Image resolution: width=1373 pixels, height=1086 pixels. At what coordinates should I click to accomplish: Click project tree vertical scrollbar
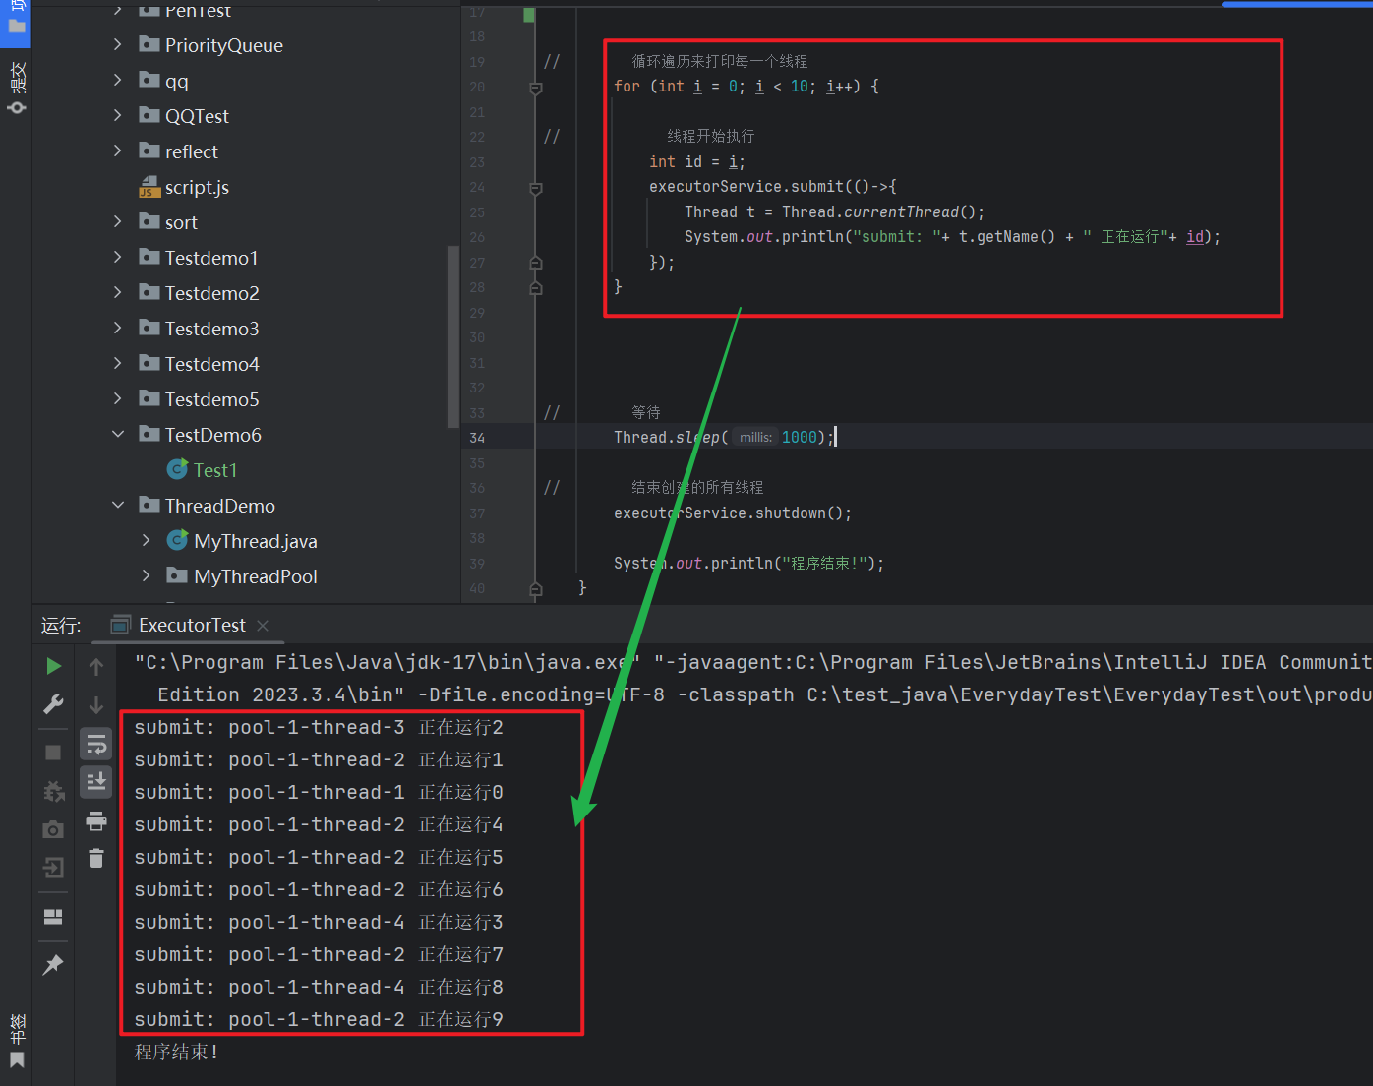(453, 336)
